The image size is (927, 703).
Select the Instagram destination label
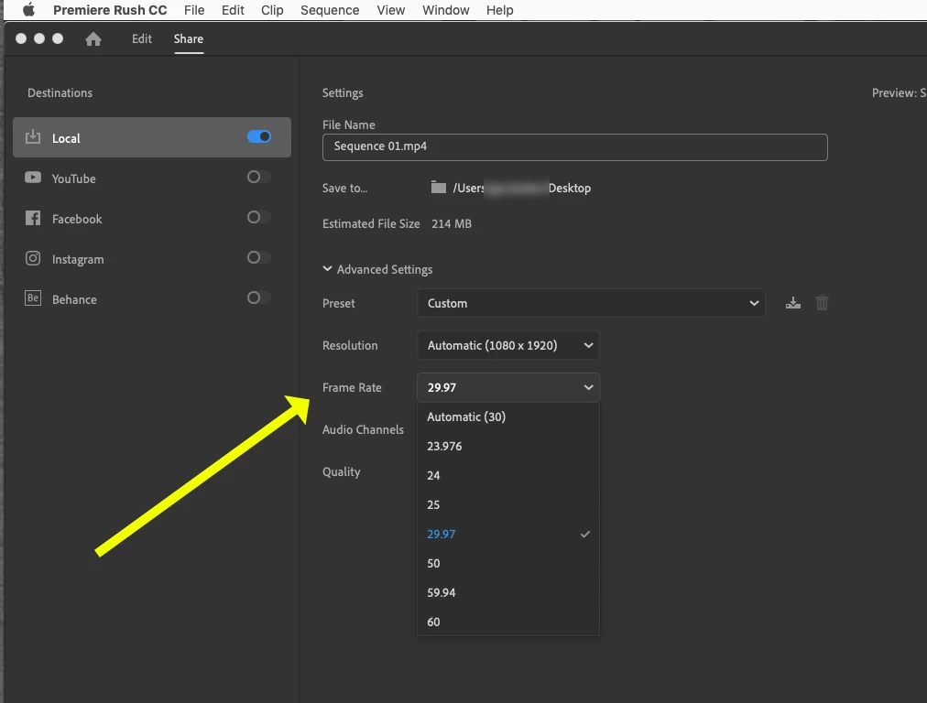[x=78, y=259]
